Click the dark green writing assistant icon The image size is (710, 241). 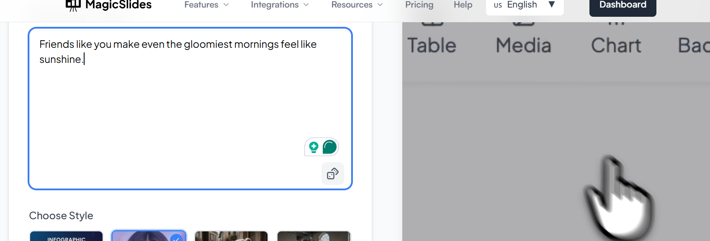330,147
